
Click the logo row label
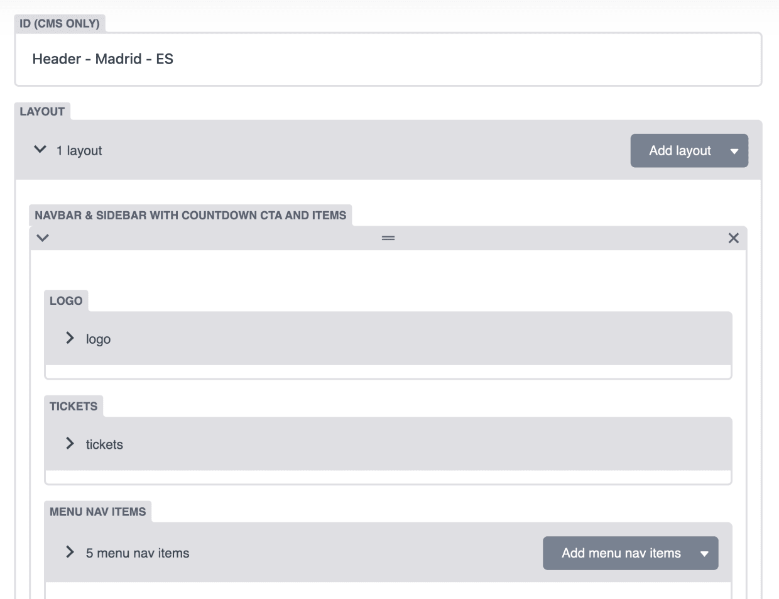click(98, 339)
